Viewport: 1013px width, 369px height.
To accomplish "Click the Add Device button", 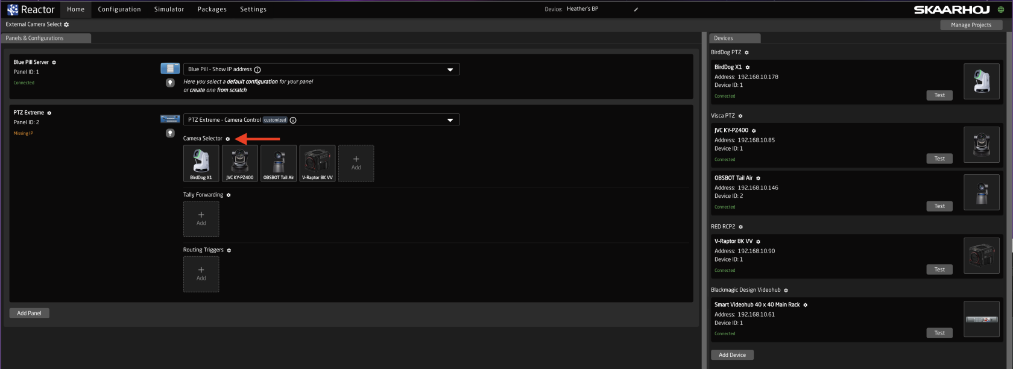I will coord(733,355).
